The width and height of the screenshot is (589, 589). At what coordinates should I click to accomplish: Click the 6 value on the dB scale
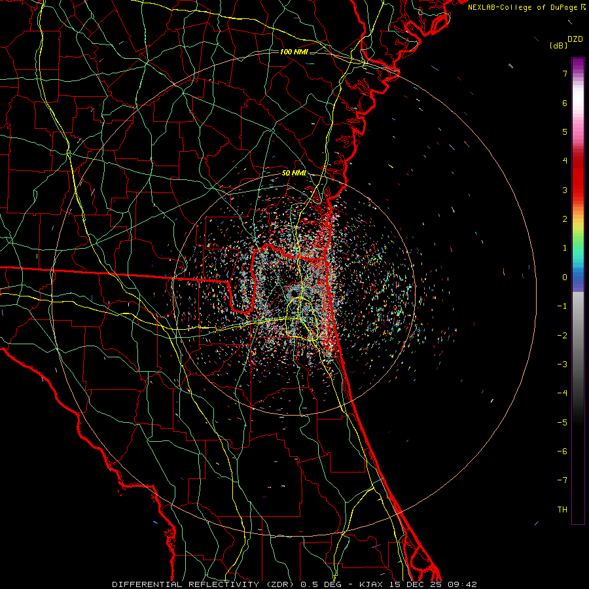click(x=565, y=103)
